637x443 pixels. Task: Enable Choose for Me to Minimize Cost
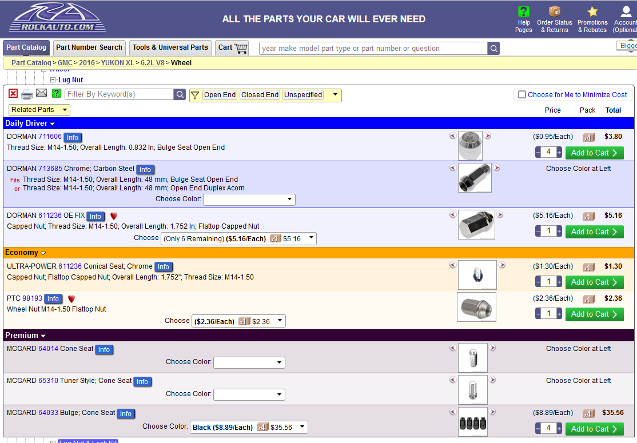point(522,95)
